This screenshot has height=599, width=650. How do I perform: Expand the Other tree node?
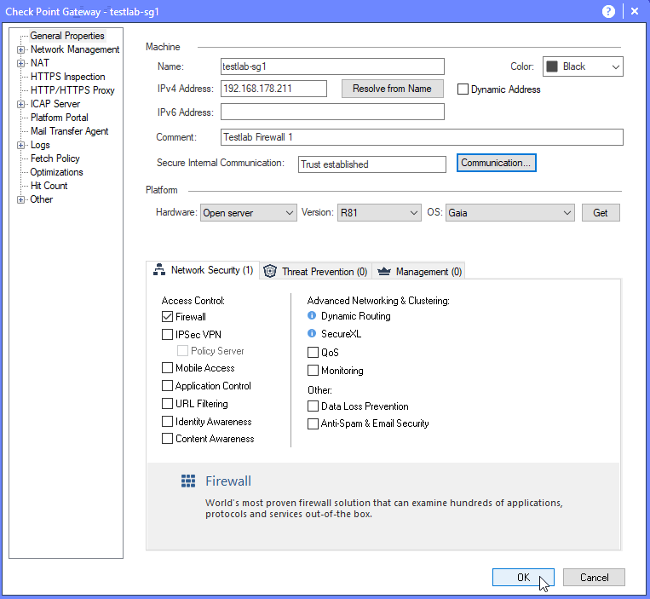pyautogui.click(x=20, y=199)
